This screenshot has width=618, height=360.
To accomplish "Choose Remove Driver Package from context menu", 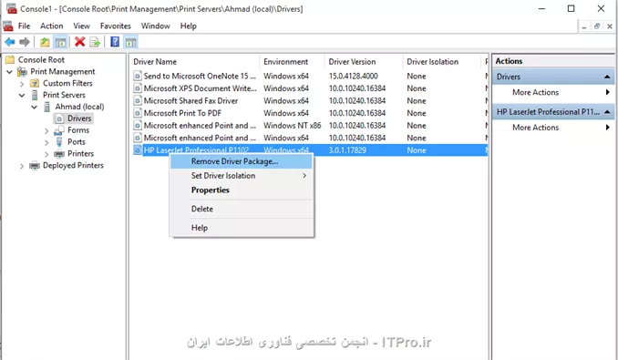I will (x=242, y=161).
